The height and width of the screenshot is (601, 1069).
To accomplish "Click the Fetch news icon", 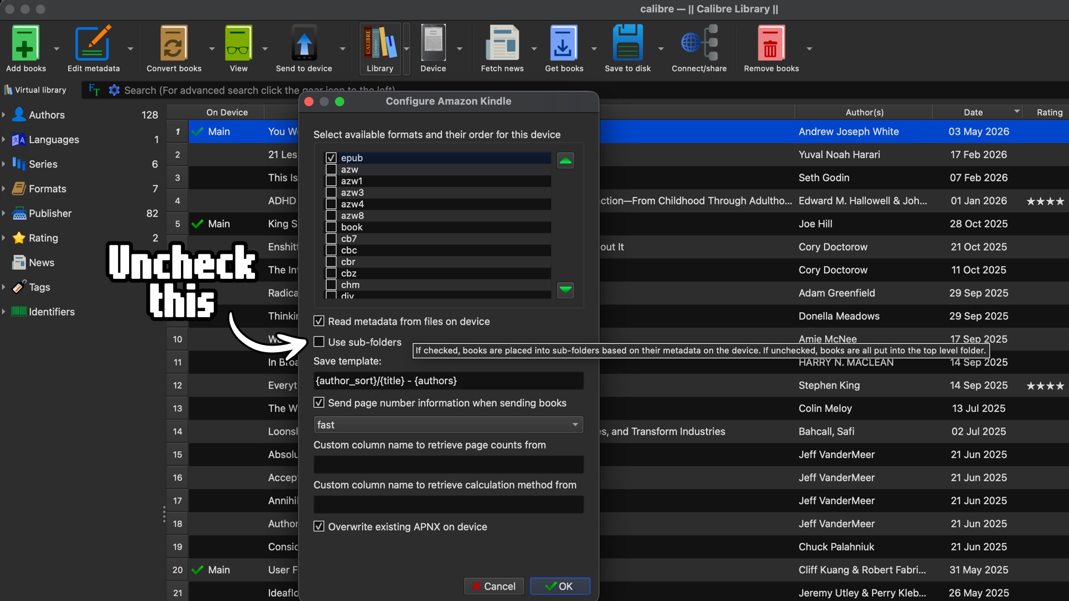I will [502, 43].
